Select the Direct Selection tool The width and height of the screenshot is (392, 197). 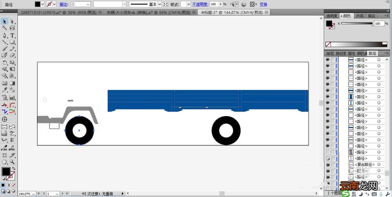12,22
